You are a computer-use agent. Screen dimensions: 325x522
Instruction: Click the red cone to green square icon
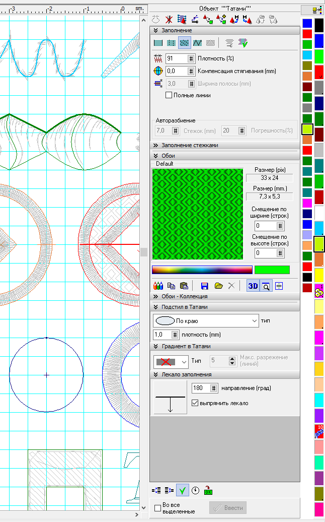[208, 20]
